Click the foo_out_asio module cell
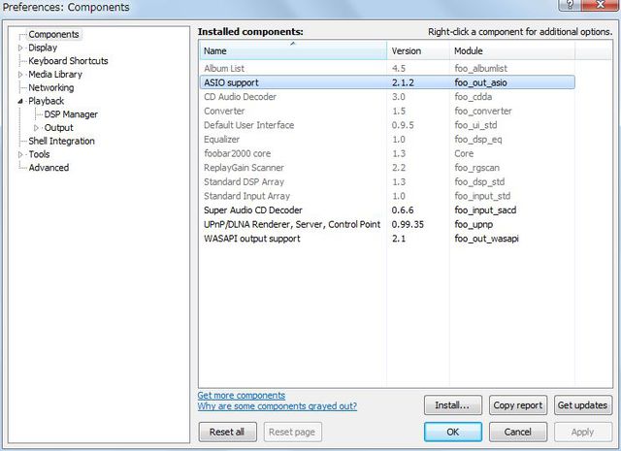 [x=480, y=82]
